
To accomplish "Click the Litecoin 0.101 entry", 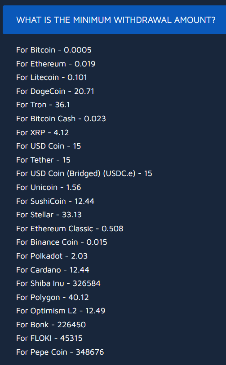I will [x=52, y=77].
